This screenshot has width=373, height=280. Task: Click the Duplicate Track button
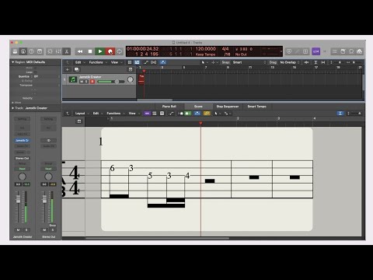click(x=77, y=69)
